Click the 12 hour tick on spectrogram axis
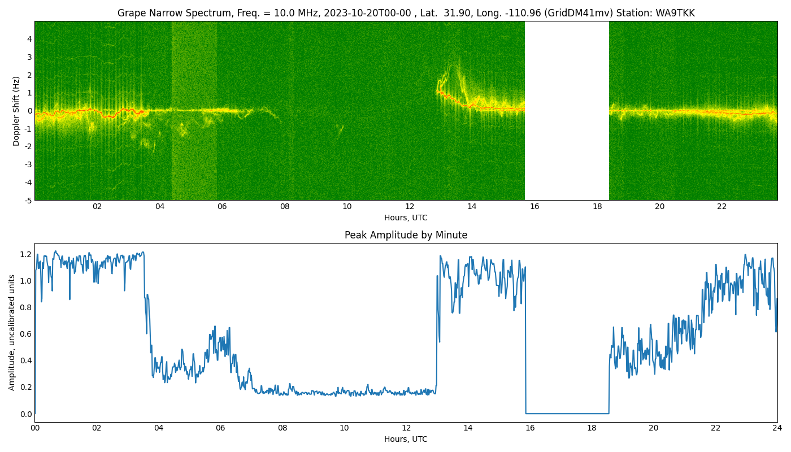The image size is (791, 452). [410, 207]
